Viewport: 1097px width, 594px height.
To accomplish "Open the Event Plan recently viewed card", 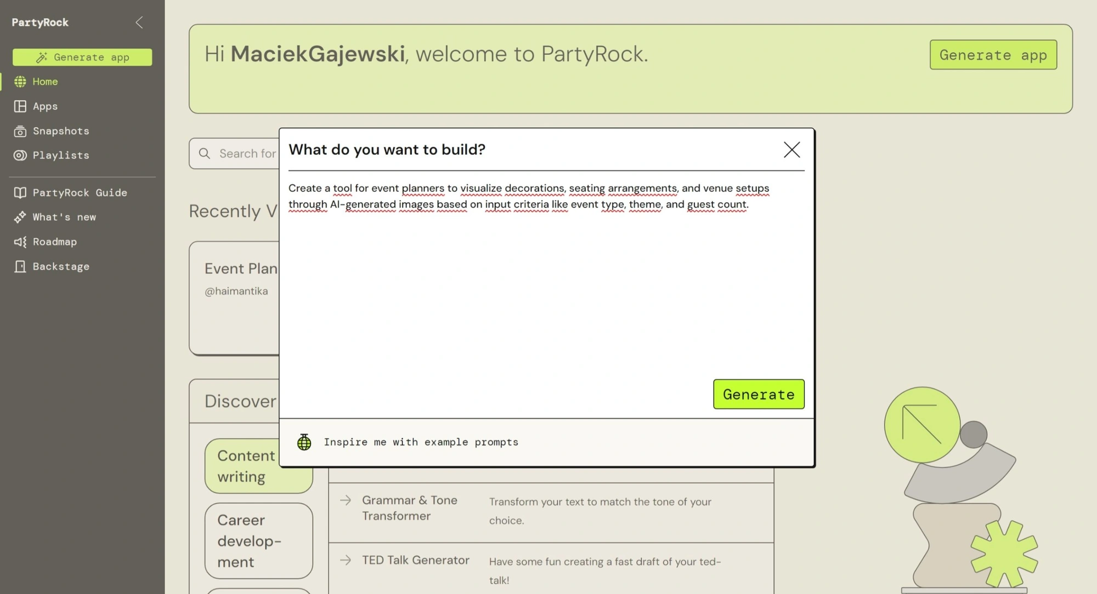I will pyautogui.click(x=235, y=298).
